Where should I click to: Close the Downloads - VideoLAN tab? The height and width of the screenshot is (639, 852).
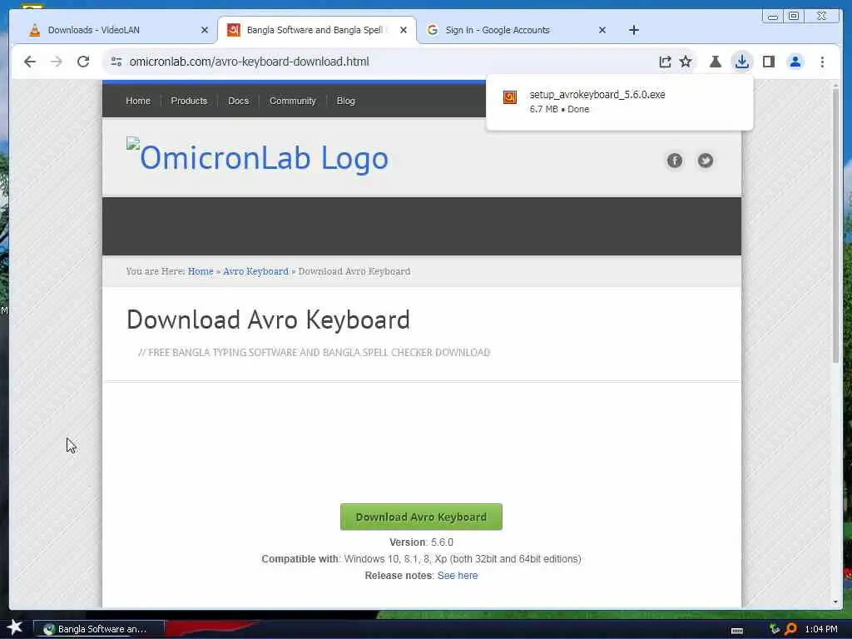pyautogui.click(x=205, y=30)
